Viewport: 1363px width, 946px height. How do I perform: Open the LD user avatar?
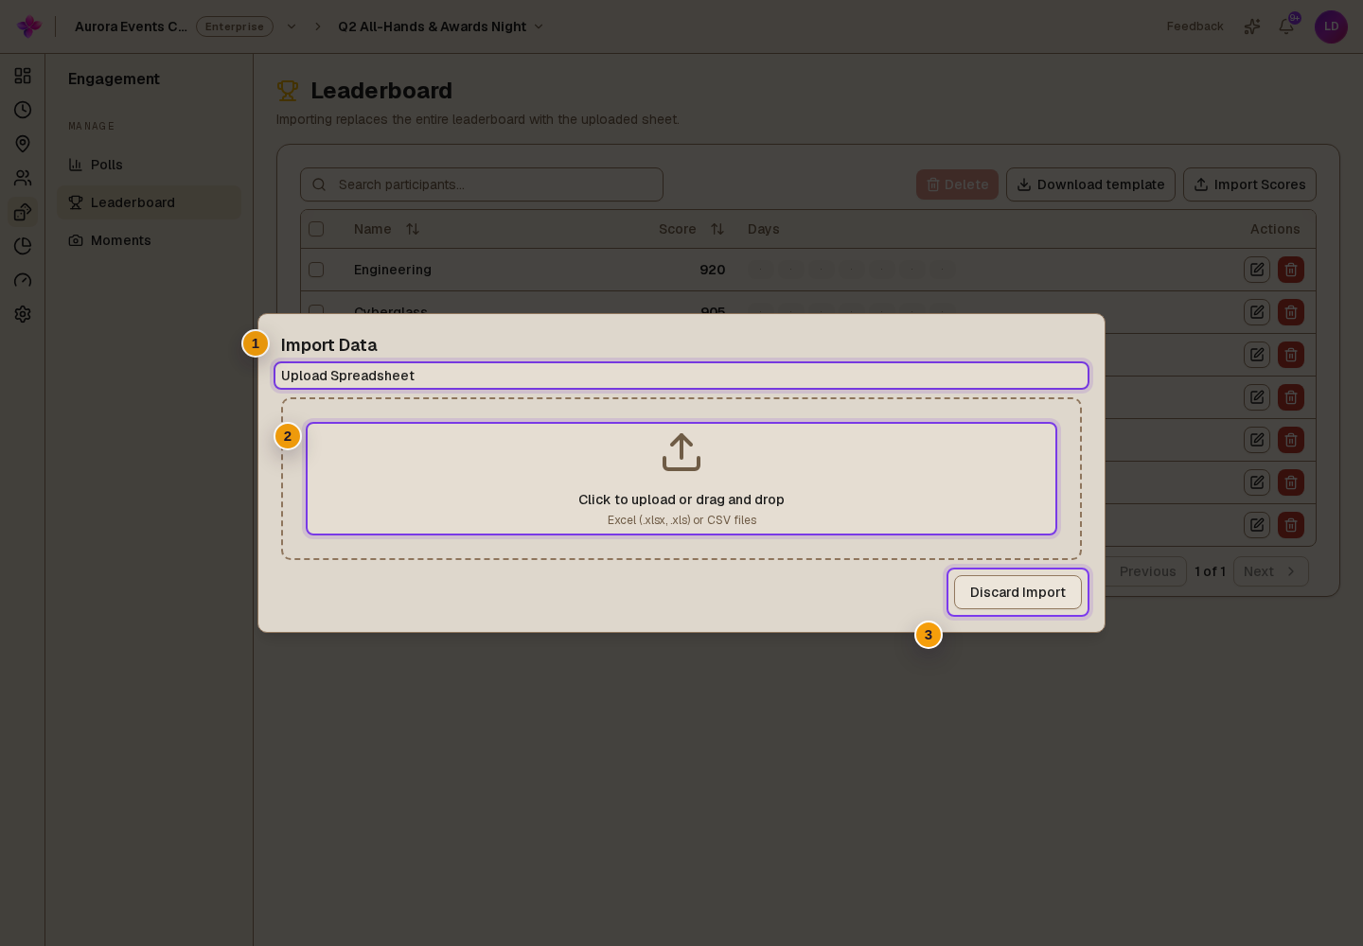[1331, 26]
